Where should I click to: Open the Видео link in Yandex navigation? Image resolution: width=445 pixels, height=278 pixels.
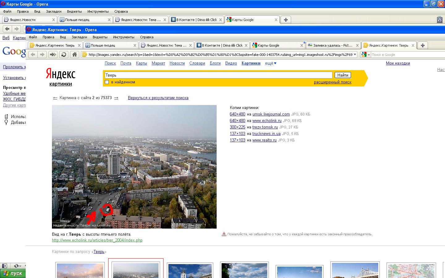[x=231, y=63]
